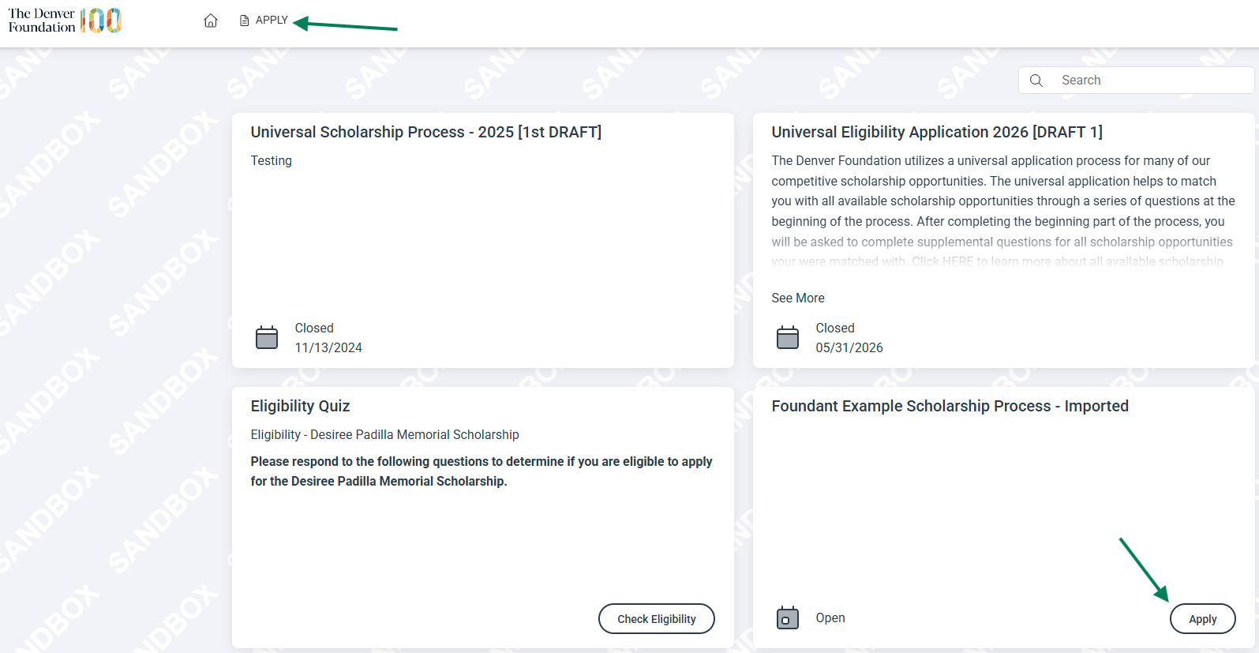Click the calendar icon beside Closed 05/31/2026
Viewport: 1259px width, 653px height.
pyautogui.click(x=788, y=337)
